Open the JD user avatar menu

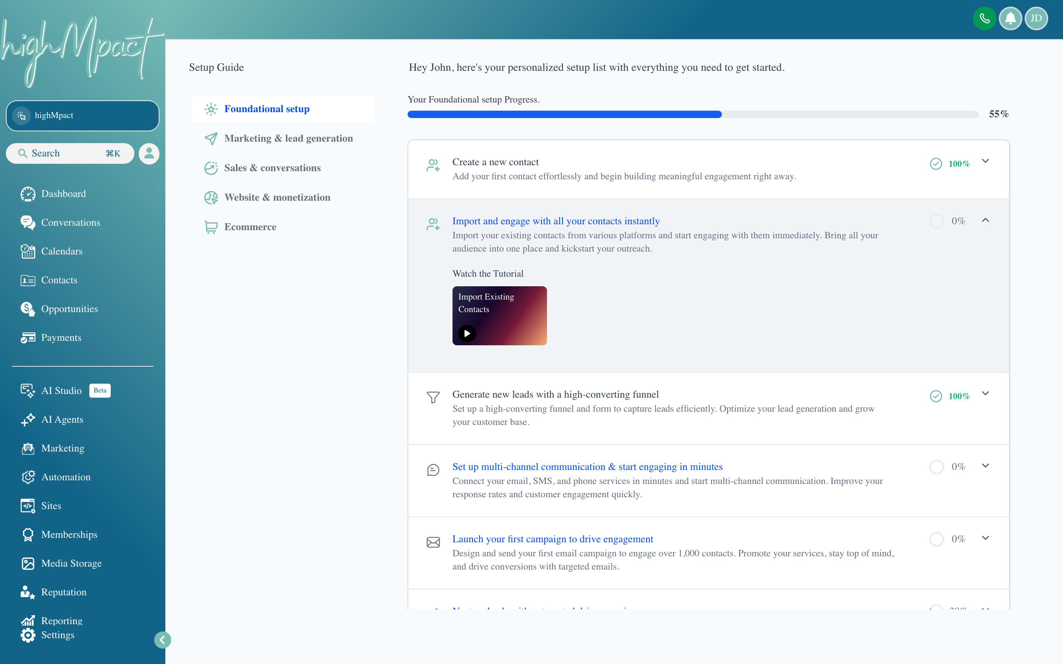tap(1036, 18)
